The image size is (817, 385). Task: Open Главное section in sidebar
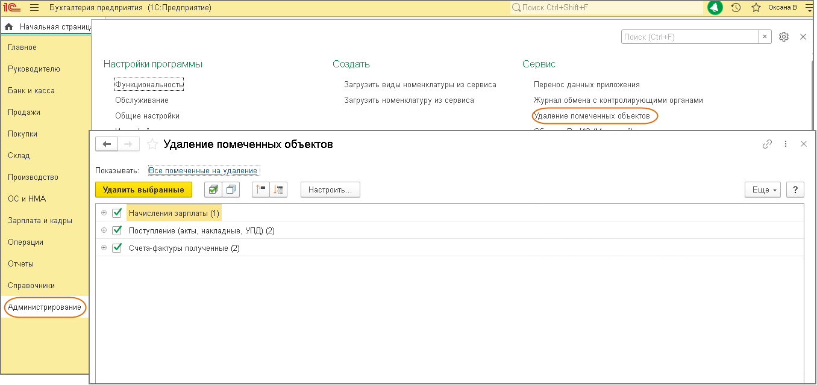pos(22,48)
